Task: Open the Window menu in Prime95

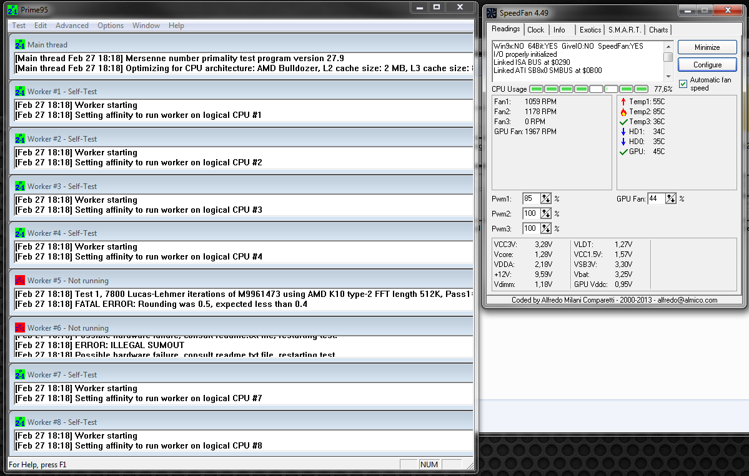Action: point(146,26)
